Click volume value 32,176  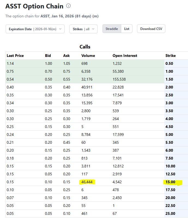[x=87, y=79]
